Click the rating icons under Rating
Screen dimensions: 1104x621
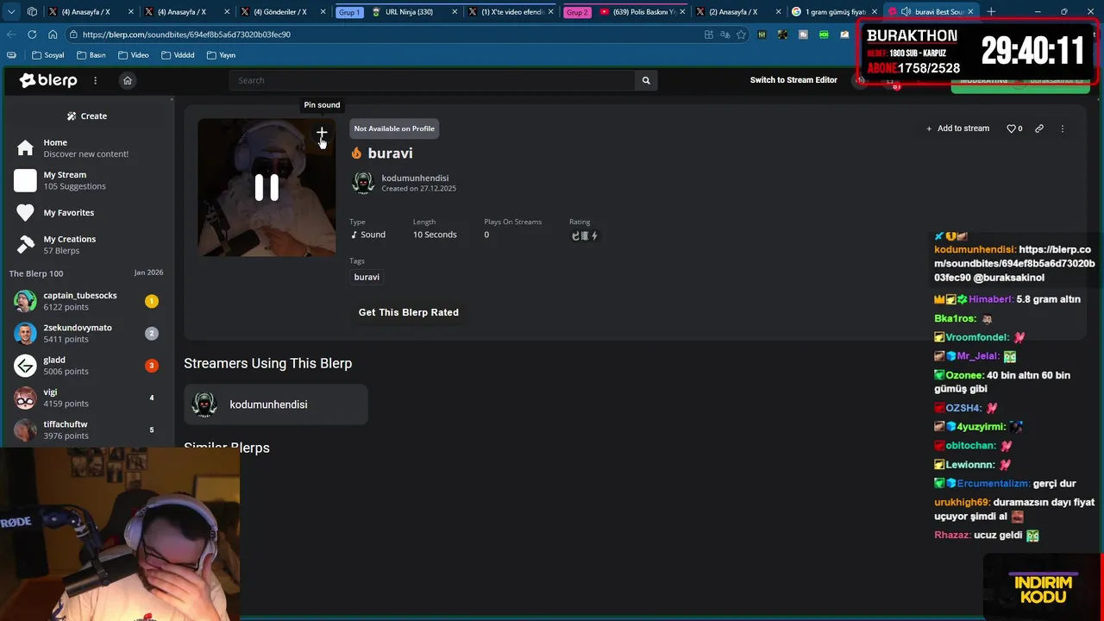click(x=584, y=235)
